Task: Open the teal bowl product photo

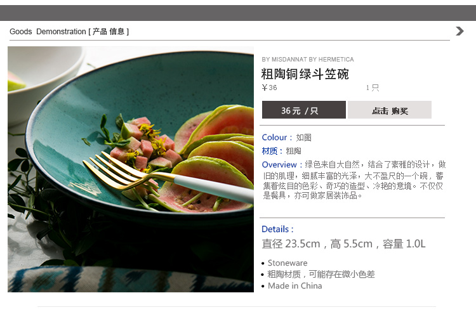Action: pyautogui.click(x=131, y=169)
